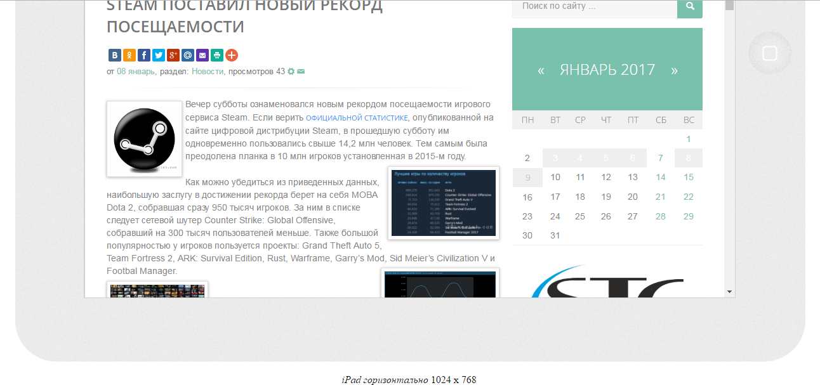The height and width of the screenshot is (385, 820).
Task: Open the "STEAM ПОСТАВИЛ НОВЫЙ РЕКОРД ПОСЕЩАЕМОСТИ" headline
Action: [x=245, y=16]
